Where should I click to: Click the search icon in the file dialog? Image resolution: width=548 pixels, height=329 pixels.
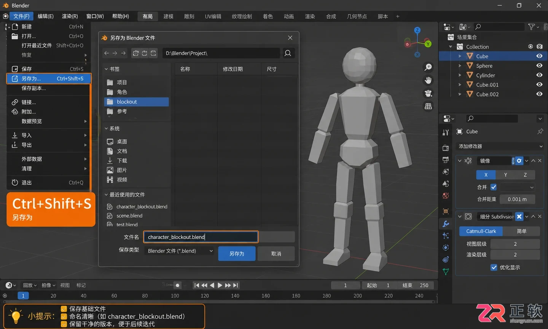point(288,53)
